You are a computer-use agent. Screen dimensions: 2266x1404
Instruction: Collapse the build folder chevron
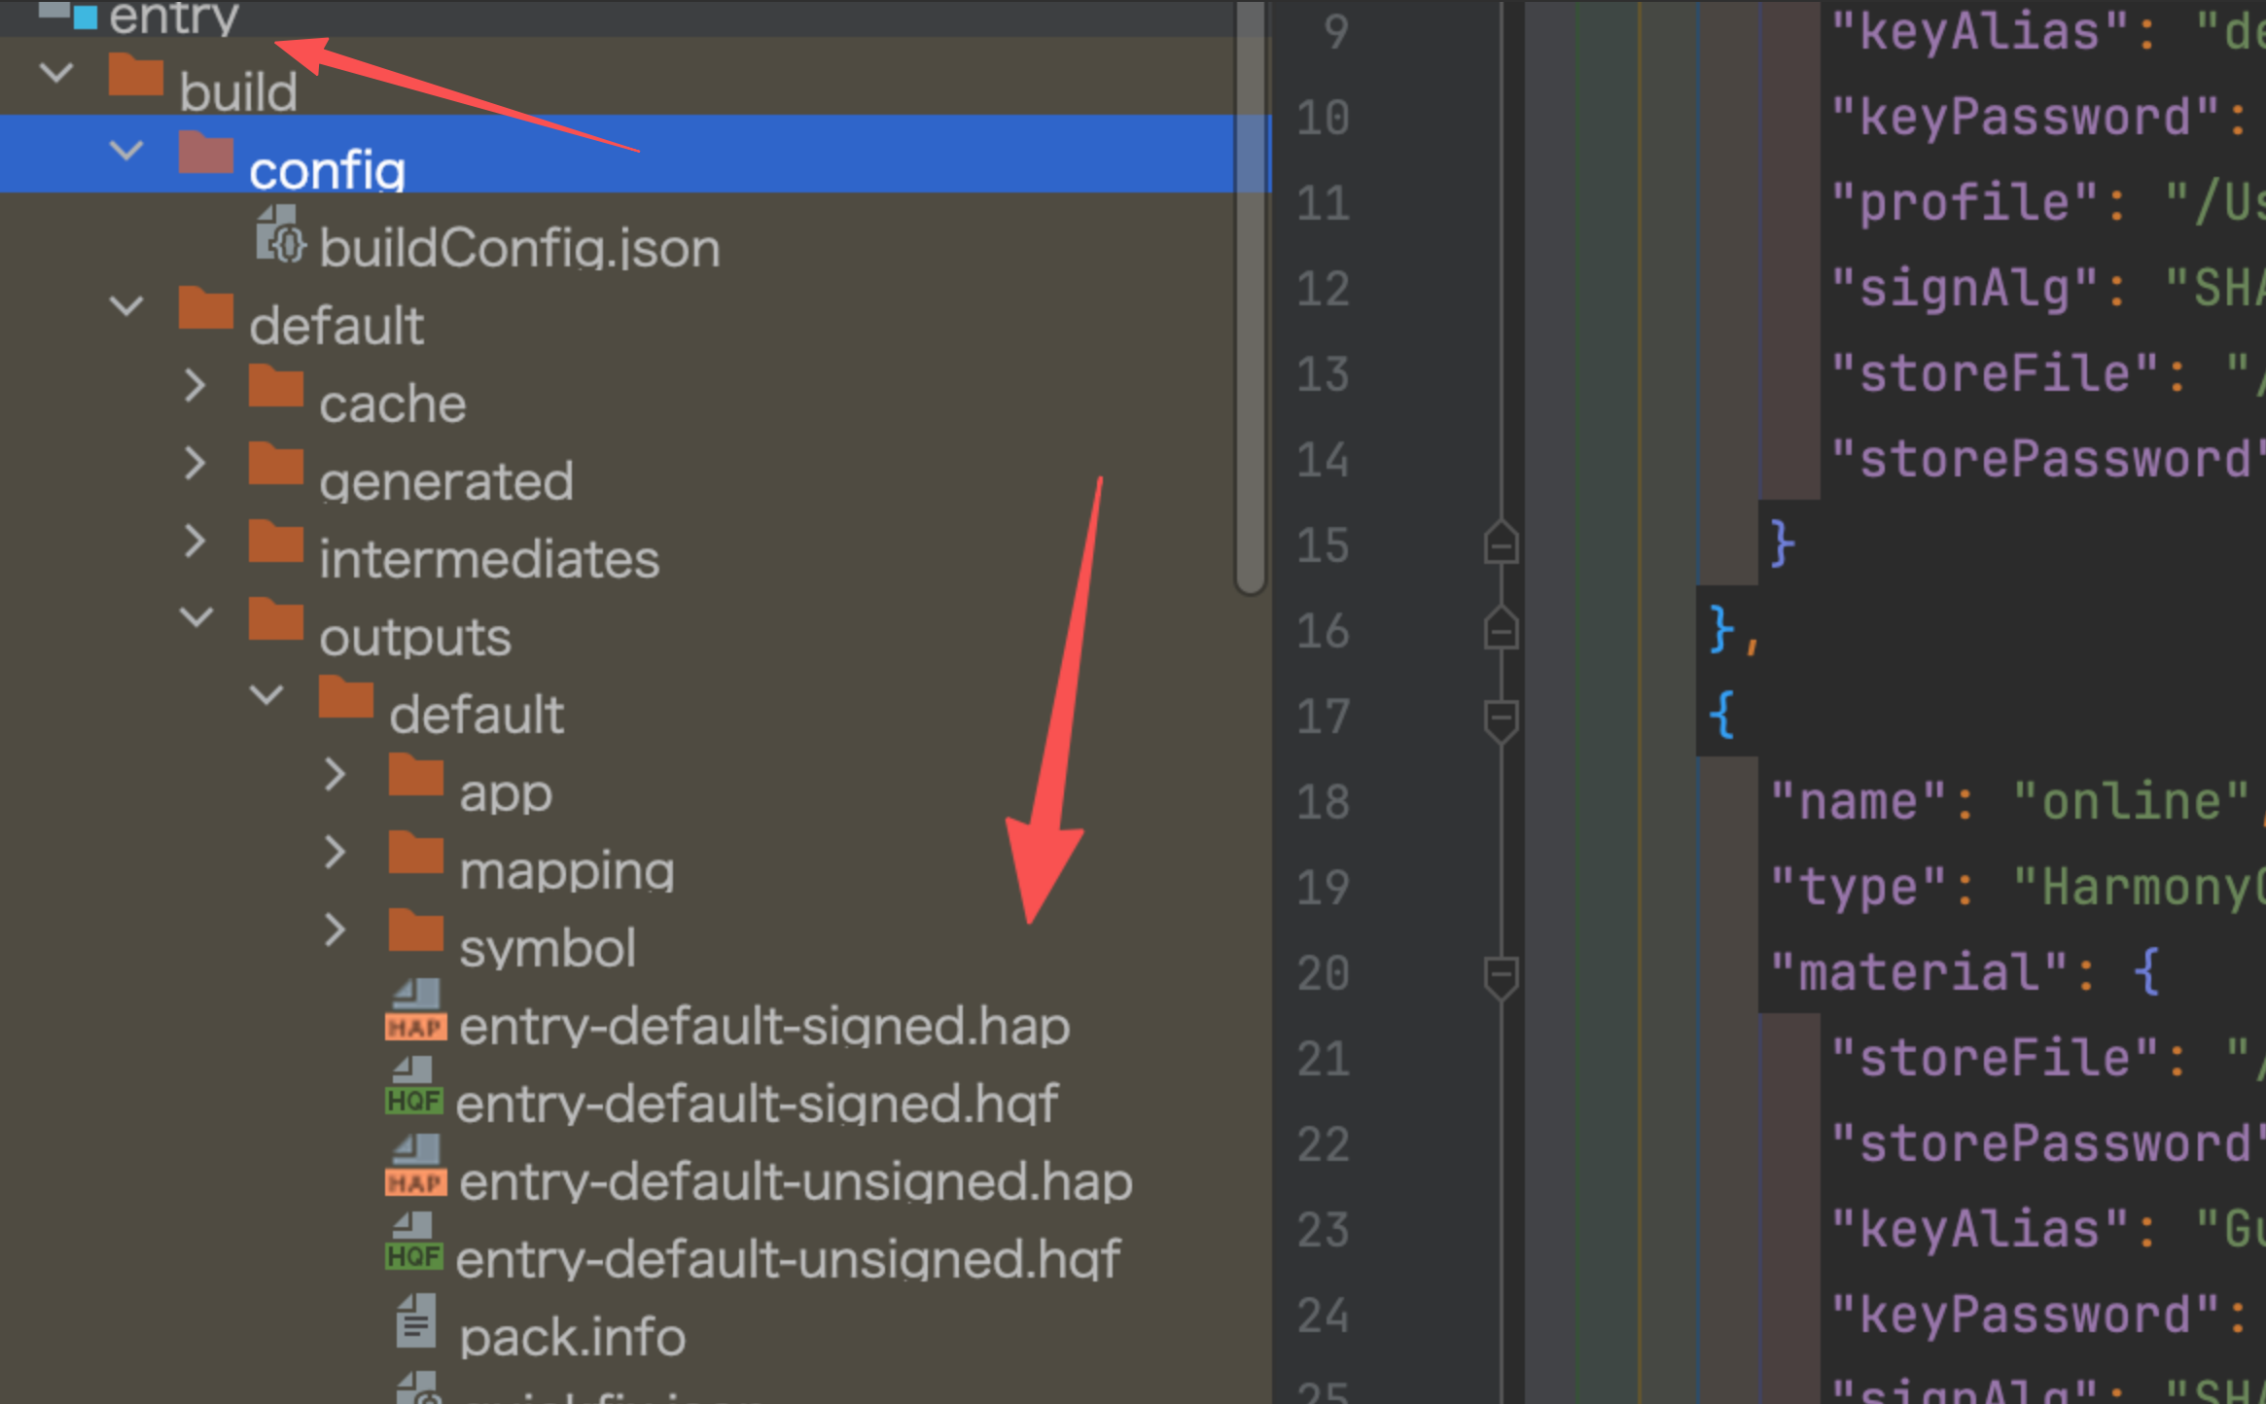[x=56, y=72]
